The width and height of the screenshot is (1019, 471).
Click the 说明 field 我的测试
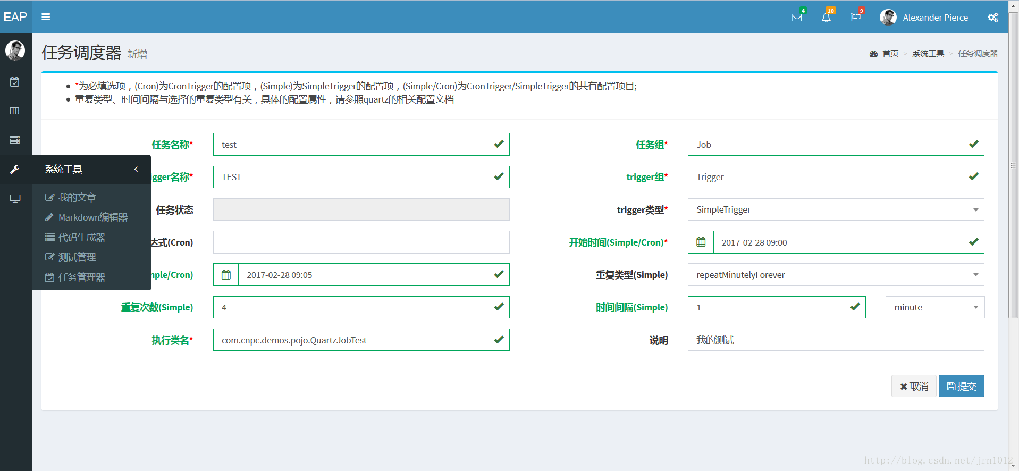[836, 340]
